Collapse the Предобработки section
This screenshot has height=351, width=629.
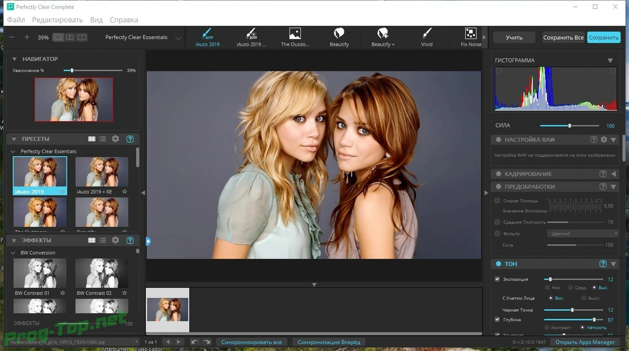[x=614, y=187]
